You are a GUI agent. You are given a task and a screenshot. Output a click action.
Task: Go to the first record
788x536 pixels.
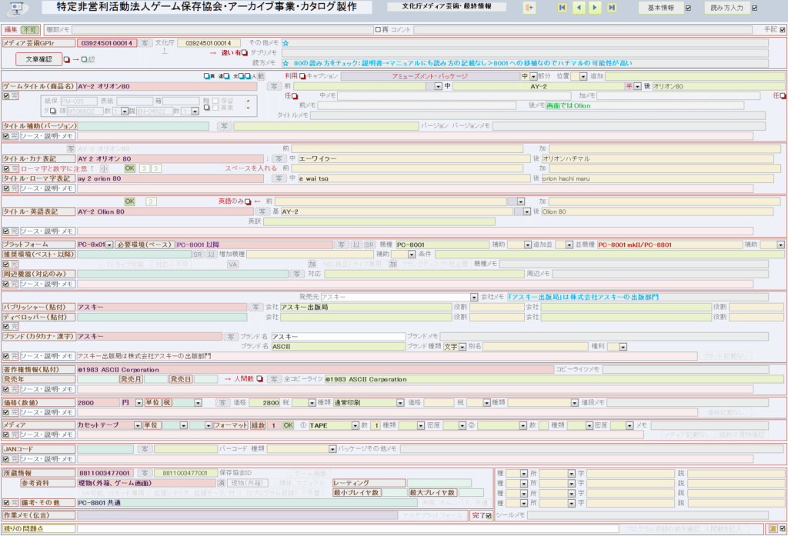pos(563,8)
